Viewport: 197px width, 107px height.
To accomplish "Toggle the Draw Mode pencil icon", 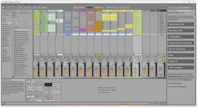I will point(165,7).
